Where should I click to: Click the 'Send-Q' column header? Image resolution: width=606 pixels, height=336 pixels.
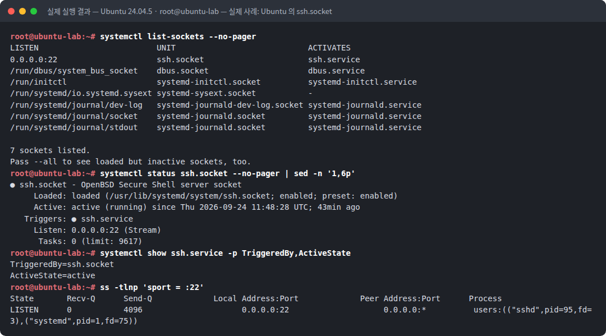pyautogui.click(x=137, y=298)
